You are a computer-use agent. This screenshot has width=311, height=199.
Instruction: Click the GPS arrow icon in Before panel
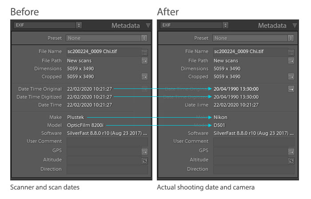click(x=144, y=152)
